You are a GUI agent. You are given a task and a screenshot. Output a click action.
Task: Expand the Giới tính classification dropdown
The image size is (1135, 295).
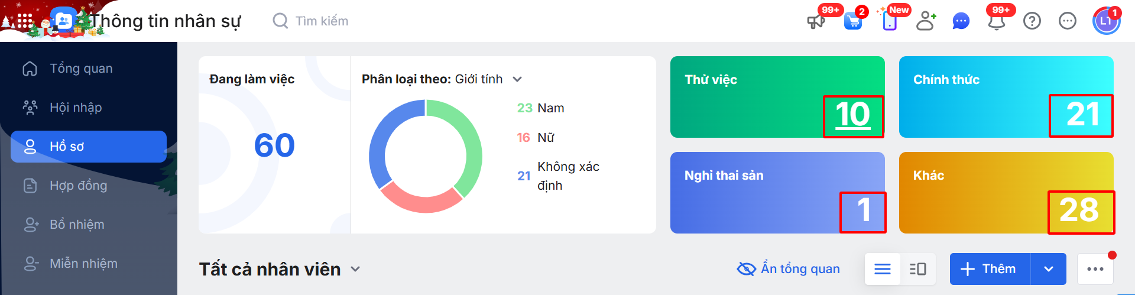coord(517,79)
